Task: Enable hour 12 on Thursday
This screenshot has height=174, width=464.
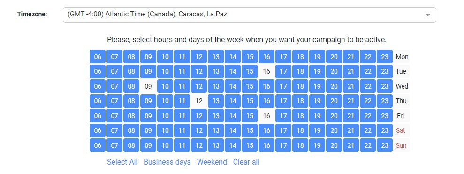Action: point(199,101)
